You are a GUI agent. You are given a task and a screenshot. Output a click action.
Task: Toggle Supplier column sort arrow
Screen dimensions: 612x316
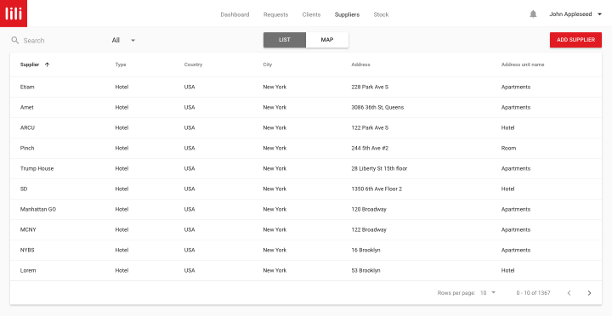(48, 65)
